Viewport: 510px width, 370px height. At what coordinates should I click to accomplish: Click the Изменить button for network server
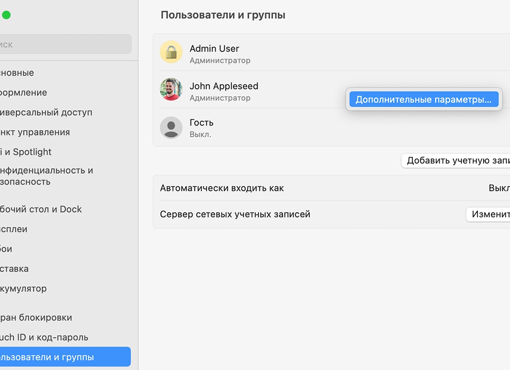coord(488,214)
